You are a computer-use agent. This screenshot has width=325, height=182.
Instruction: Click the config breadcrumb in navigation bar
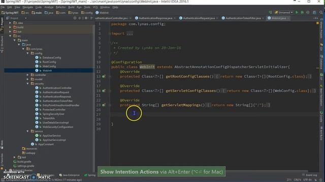(87, 13)
